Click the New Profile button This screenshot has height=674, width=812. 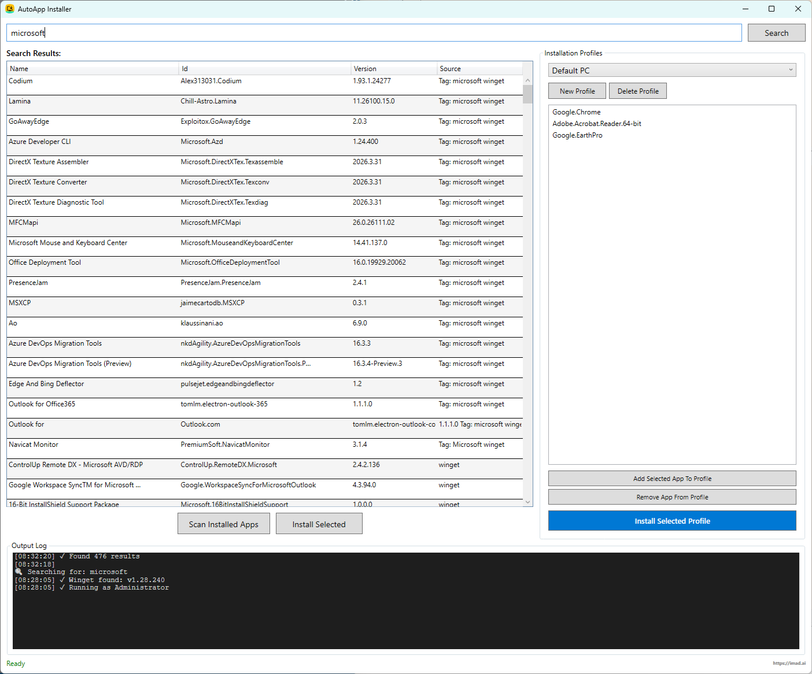(577, 91)
